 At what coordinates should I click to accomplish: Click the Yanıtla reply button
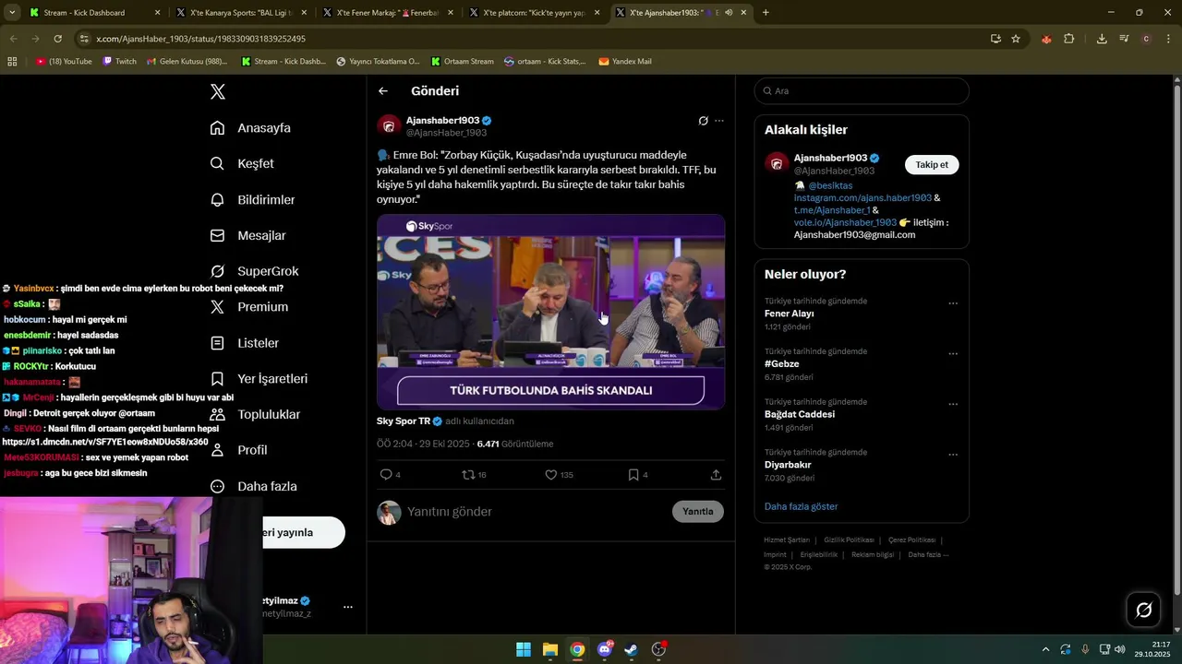pos(698,512)
